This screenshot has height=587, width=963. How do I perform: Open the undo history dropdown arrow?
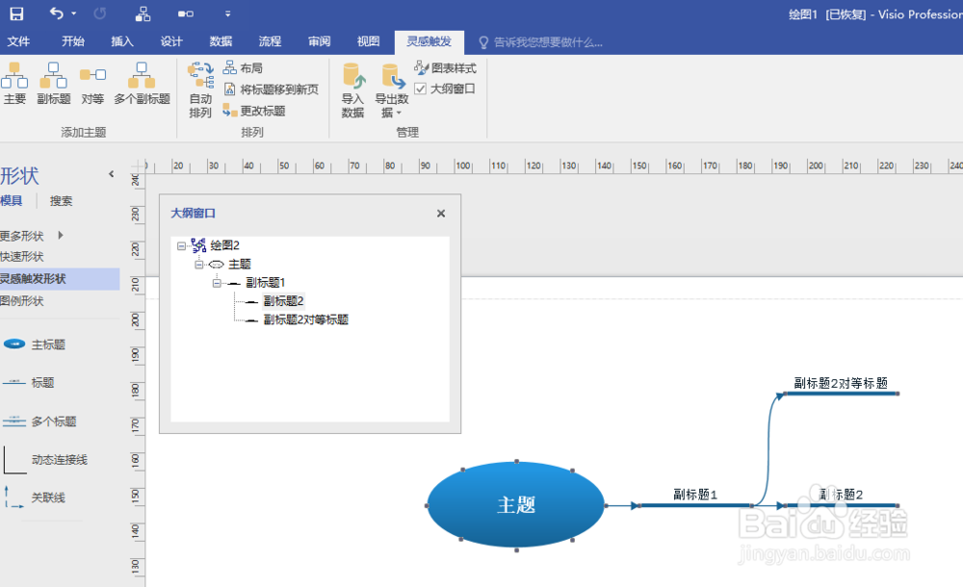pyautogui.click(x=74, y=13)
